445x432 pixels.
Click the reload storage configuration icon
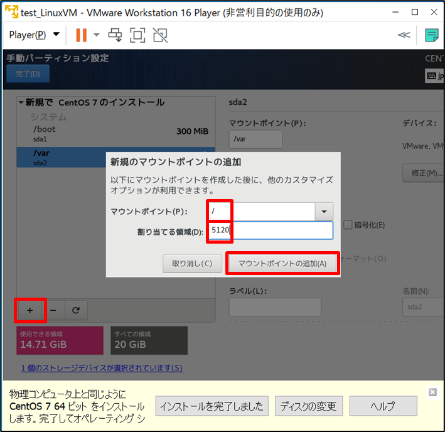click(76, 310)
